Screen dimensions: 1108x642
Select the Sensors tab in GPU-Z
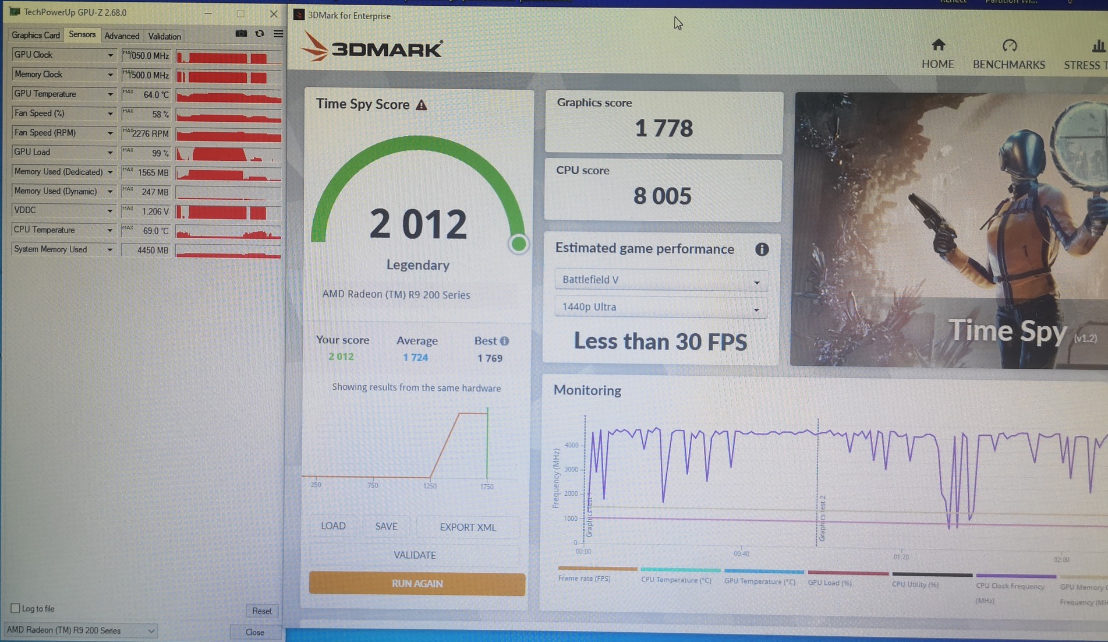(x=82, y=34)
